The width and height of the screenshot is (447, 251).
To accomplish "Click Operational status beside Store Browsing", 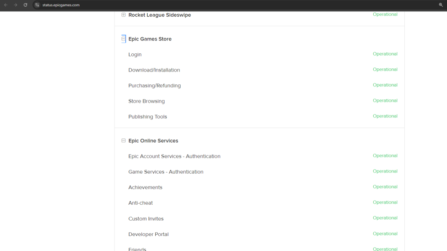I will 385,100.
